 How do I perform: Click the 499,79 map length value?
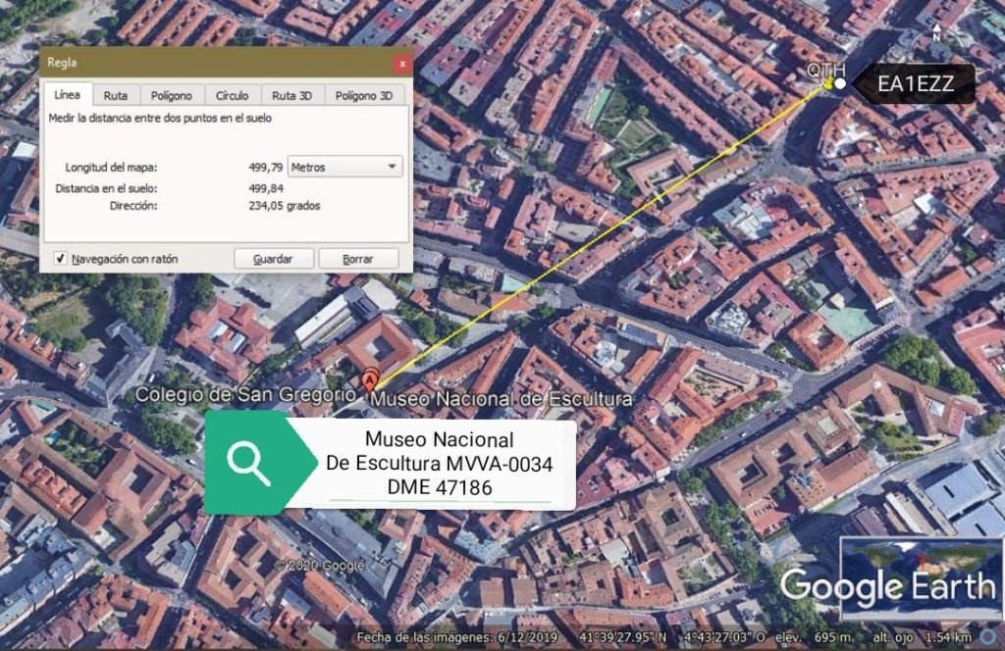click(265, 167)
